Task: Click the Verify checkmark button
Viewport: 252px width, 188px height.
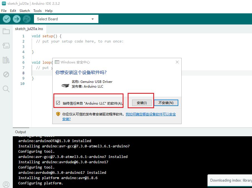Action: [7, 19]
